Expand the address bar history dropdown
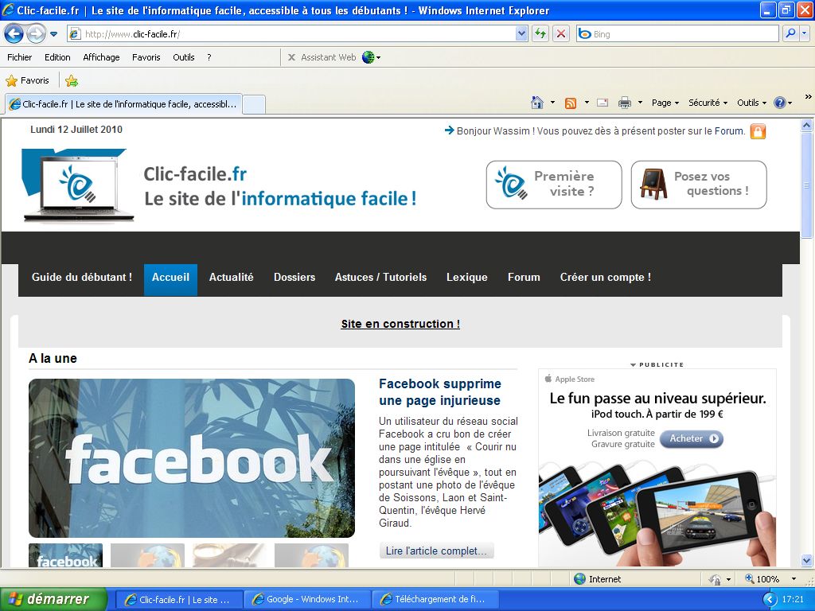The width and height of the screenshot is (815, 611). (x=522, y=34)
